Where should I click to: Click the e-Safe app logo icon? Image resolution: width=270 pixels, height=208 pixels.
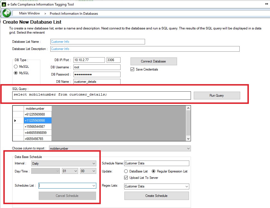point(4,4)
